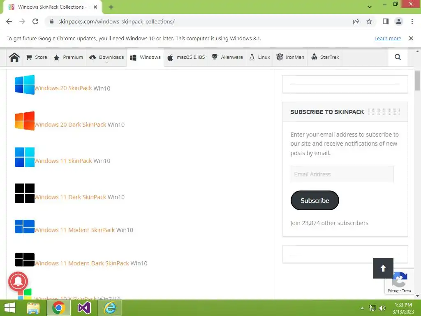Show hidden tray icons
This screenshot has width=421, height=316.
click(362, 308)
